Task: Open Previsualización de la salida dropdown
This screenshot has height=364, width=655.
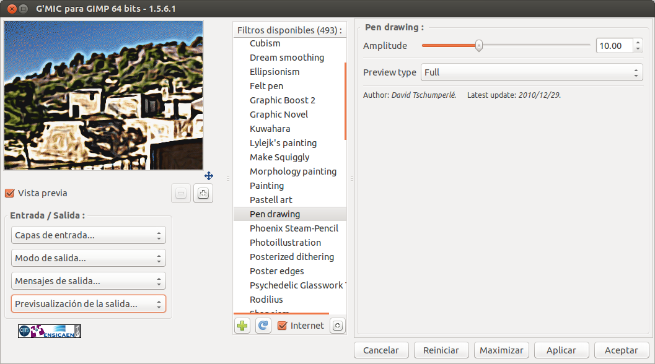Action: point(89,304)
